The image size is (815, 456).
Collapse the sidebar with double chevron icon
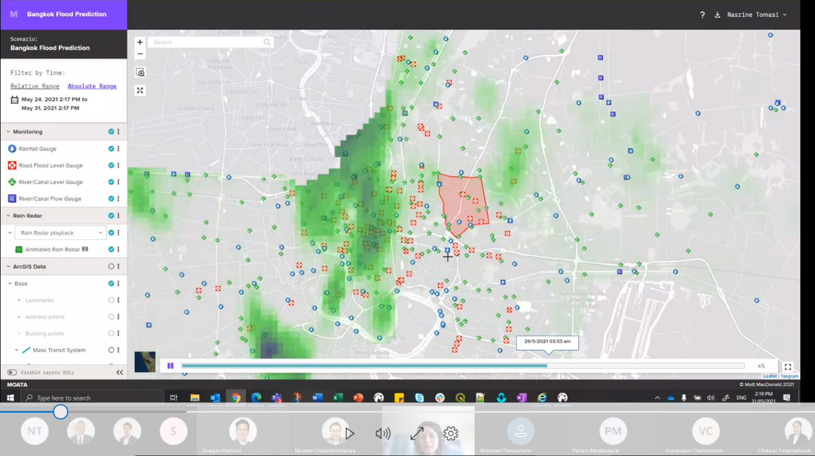[120, 373]
